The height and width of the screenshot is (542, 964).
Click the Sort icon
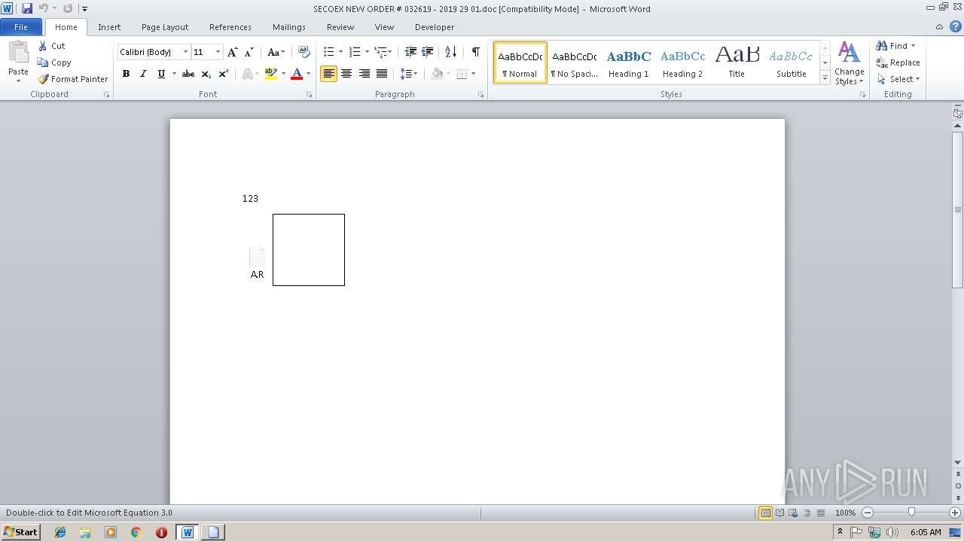tap(450, 52)
